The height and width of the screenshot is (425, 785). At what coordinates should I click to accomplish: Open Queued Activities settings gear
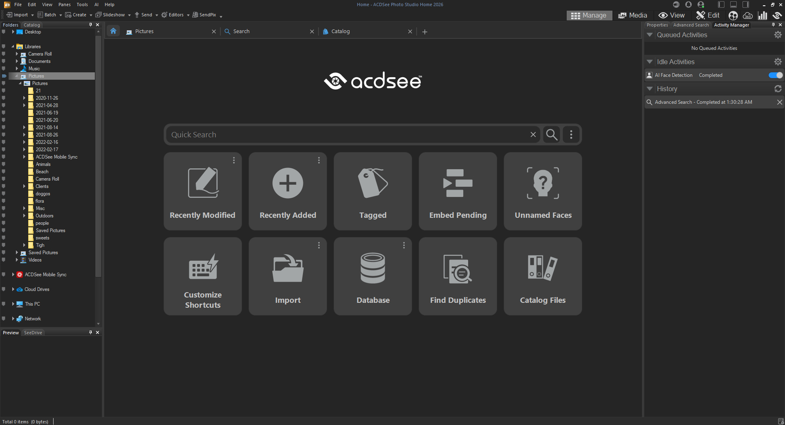(778, 35)
